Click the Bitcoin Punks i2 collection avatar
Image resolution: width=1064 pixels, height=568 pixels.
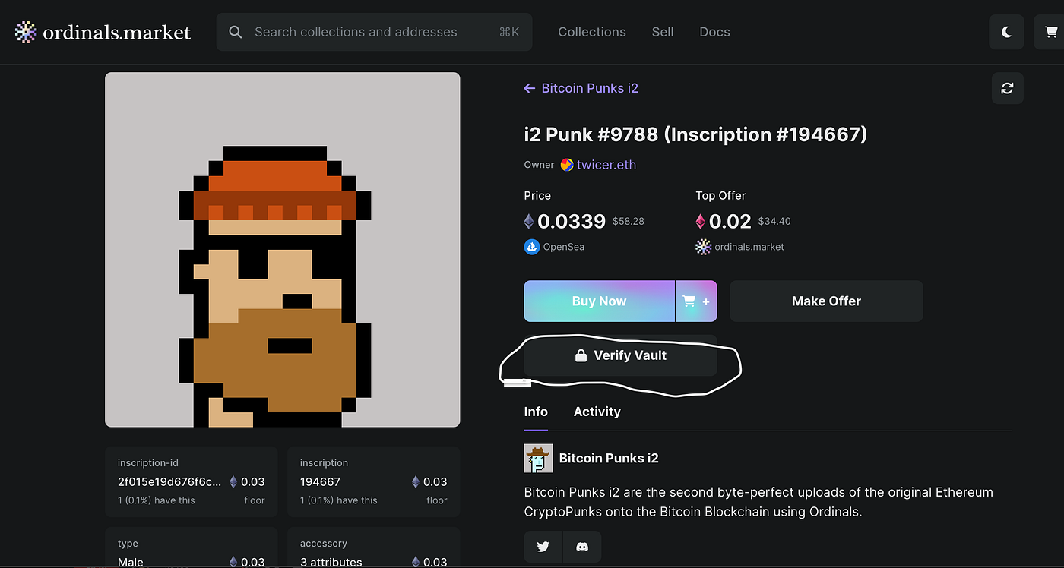click(538, 459)
